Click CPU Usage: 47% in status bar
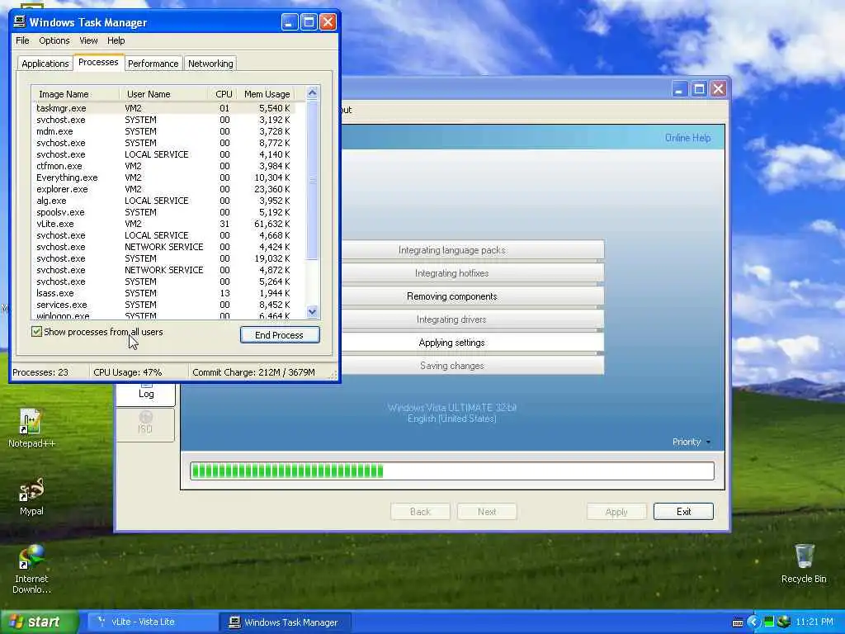Viewport: 845px width, 634px height. click(127, 372)
